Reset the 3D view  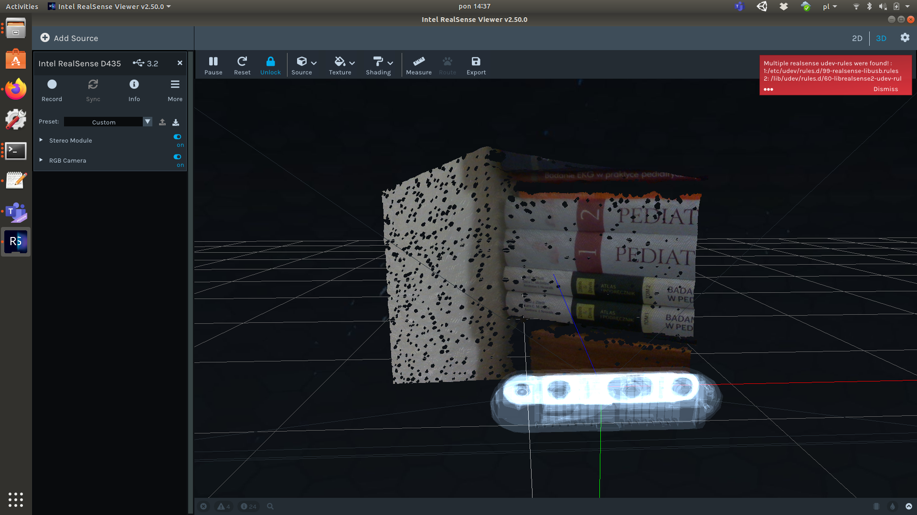pyautogui.click(x=242, y=65)
